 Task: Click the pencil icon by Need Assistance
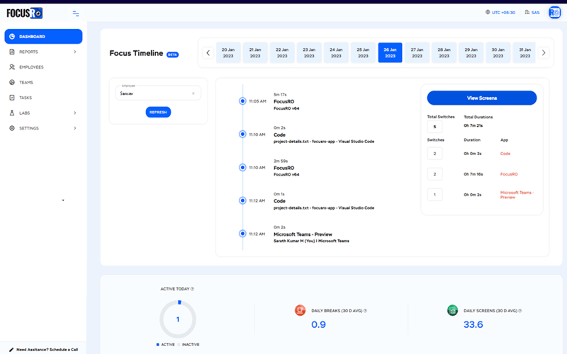[11, 350]
